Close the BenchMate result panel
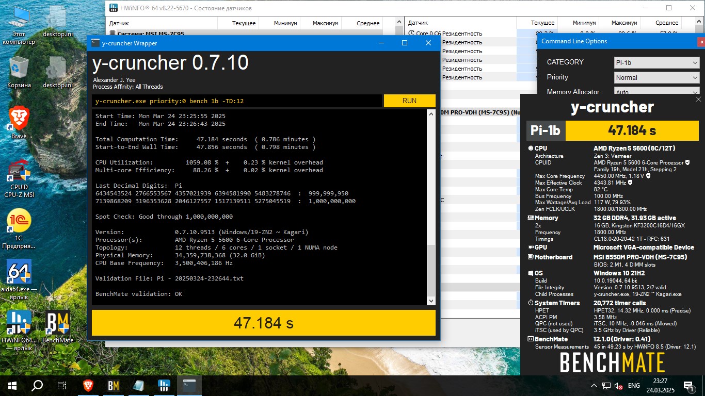Image resolution: width=705 pixels, height=396 pixels. click(698, 100)
